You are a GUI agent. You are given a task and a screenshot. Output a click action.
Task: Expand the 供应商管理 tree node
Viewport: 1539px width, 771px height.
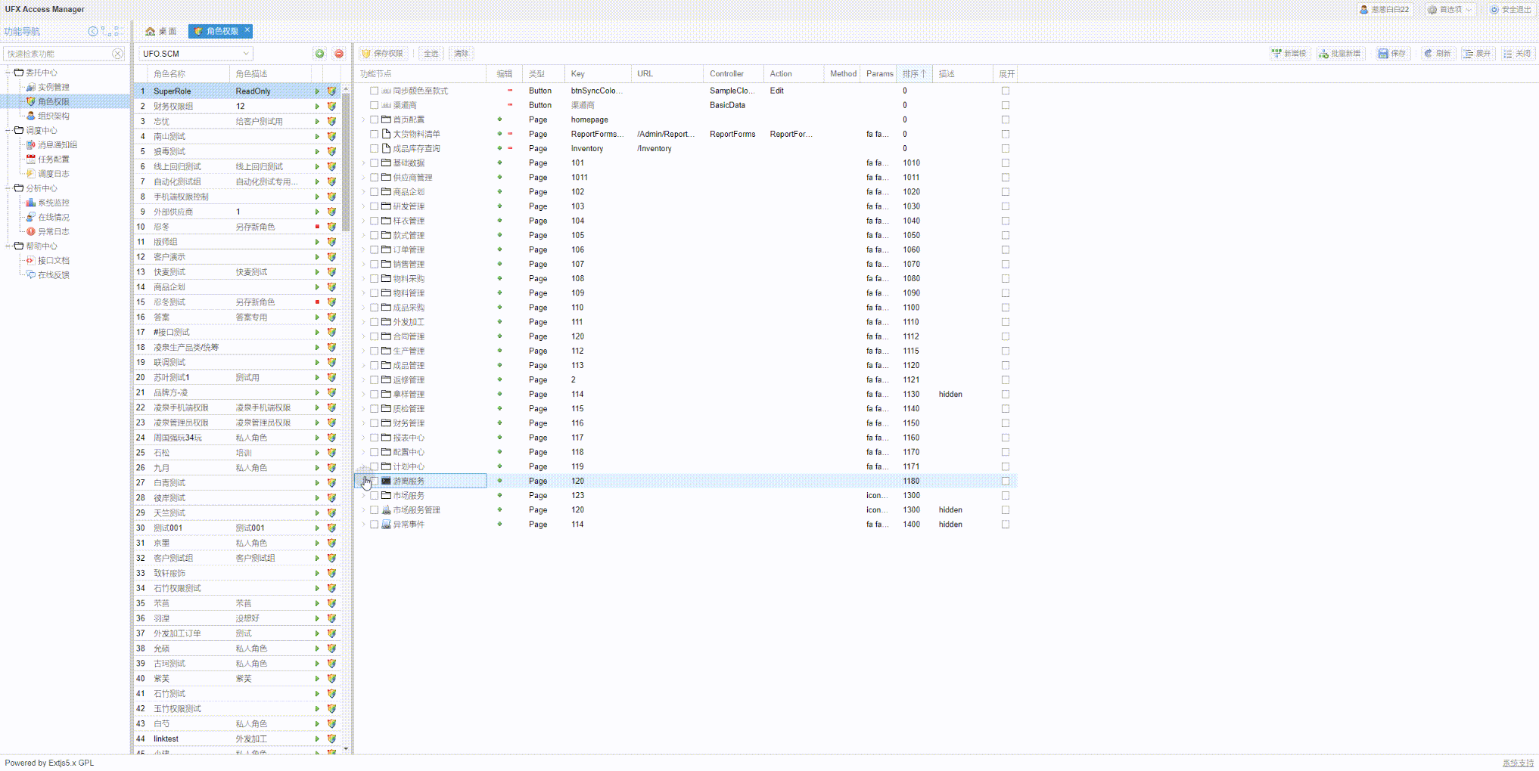coord(363,178)
